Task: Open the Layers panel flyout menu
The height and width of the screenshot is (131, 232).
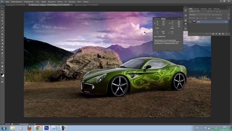Action: [229, 9]
